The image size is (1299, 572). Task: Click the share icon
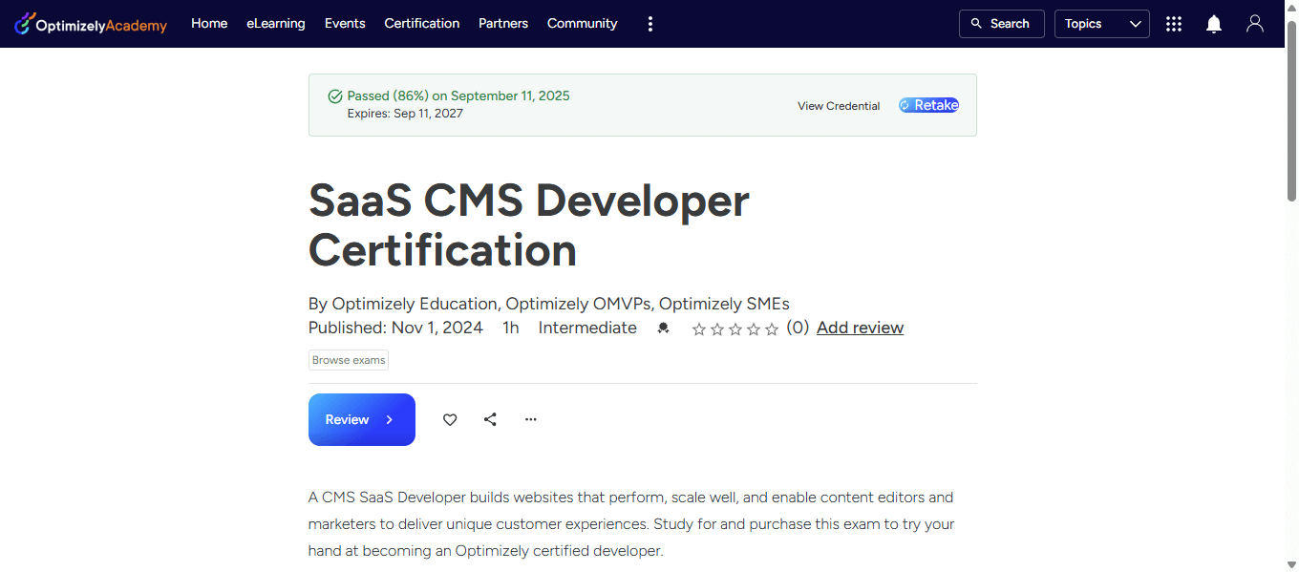click(x=490, y=419)
